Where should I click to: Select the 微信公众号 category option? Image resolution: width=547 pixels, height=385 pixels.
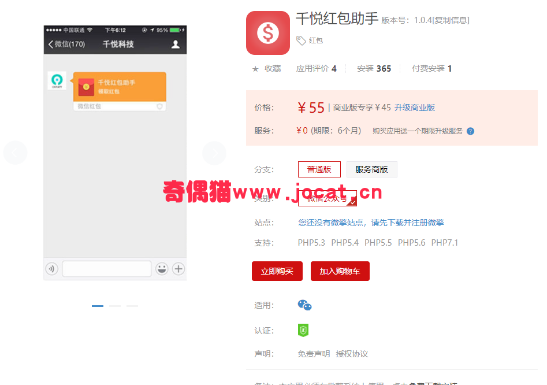(x=328, y=198)
